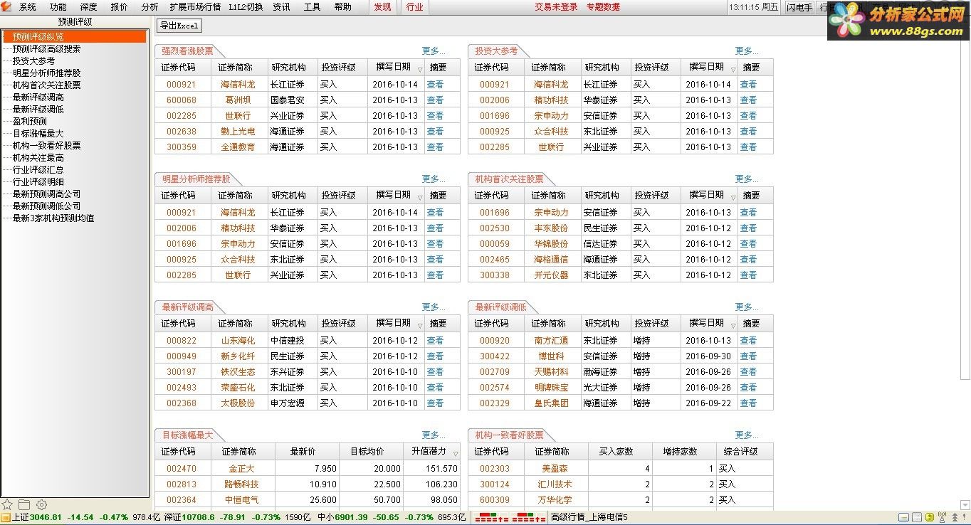971x525 pixels.
Task: Click the application logo icon in menu bar
Action: pos(6,6)
